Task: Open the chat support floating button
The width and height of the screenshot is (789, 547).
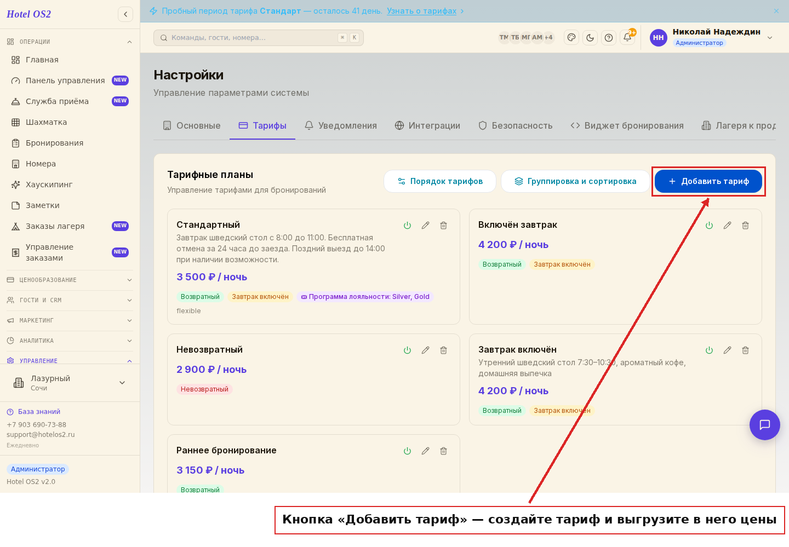Action: pos(765,425)
